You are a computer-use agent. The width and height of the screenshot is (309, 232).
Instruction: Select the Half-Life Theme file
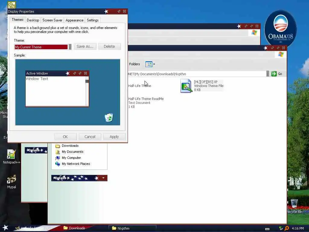point(139,86)
